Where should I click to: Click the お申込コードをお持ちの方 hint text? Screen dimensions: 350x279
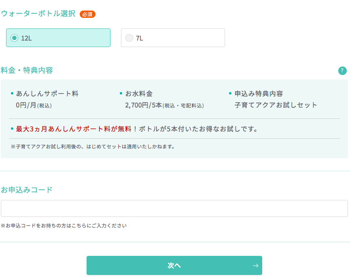click(64, 225)
